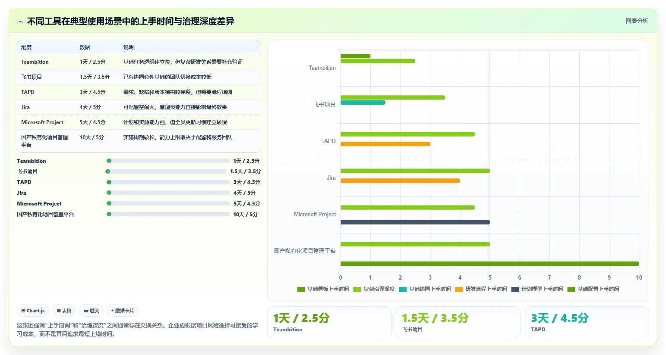Click the description starting with 基础任务透明建立快
666x355 pixels.
[x=183, y=62]
